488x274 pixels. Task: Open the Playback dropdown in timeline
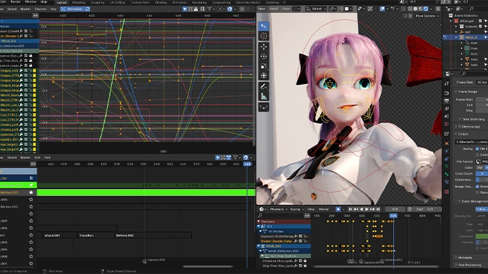point(279,209)
